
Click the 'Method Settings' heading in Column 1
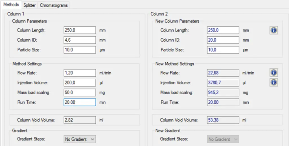[27, 64]
